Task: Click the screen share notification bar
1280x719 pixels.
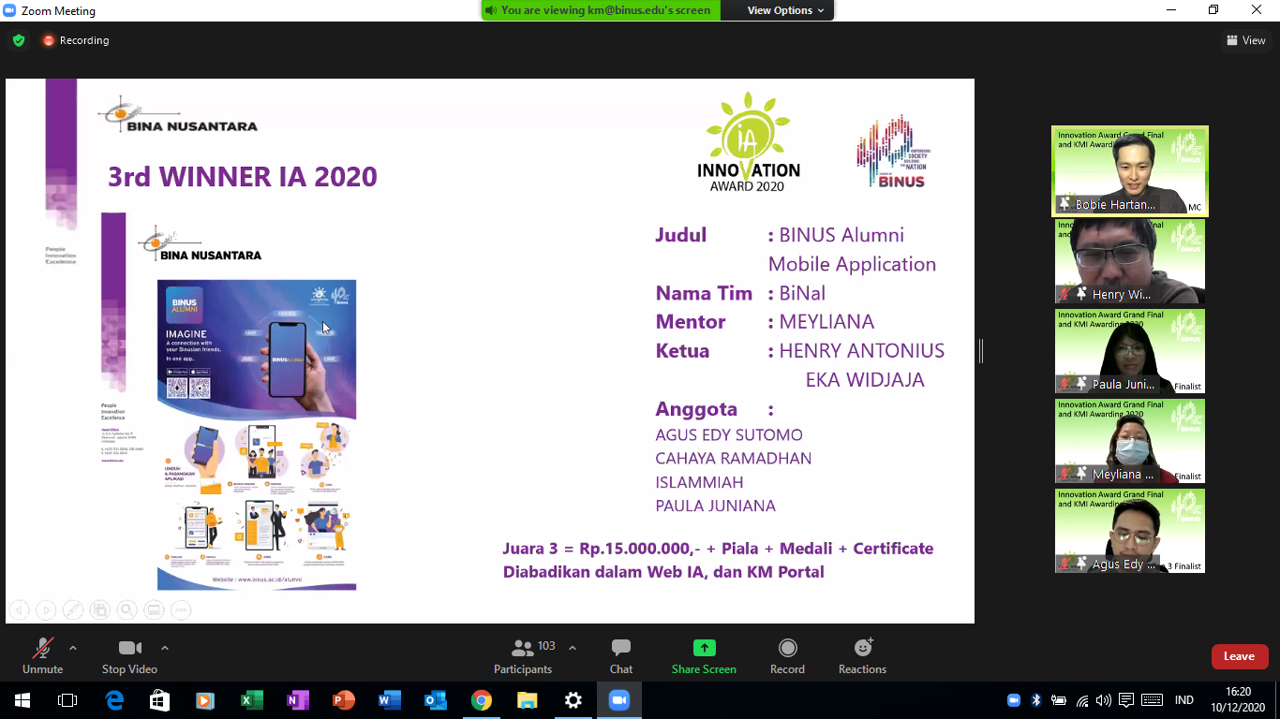Action: point(602,10)
